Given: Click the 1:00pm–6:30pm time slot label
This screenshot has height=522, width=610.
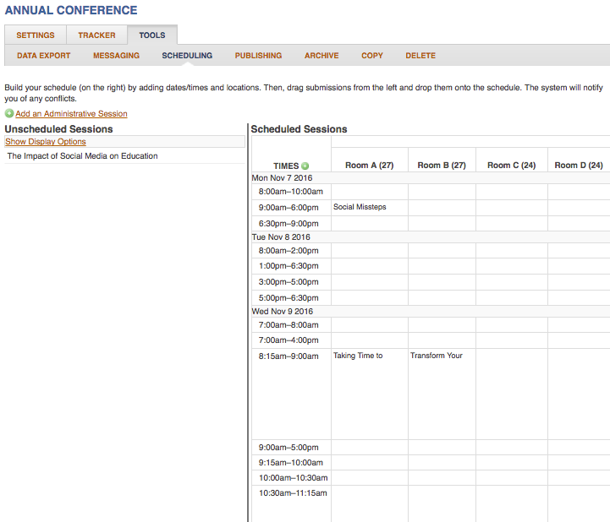Looking at the screenshot, I should tap(289, 266).
